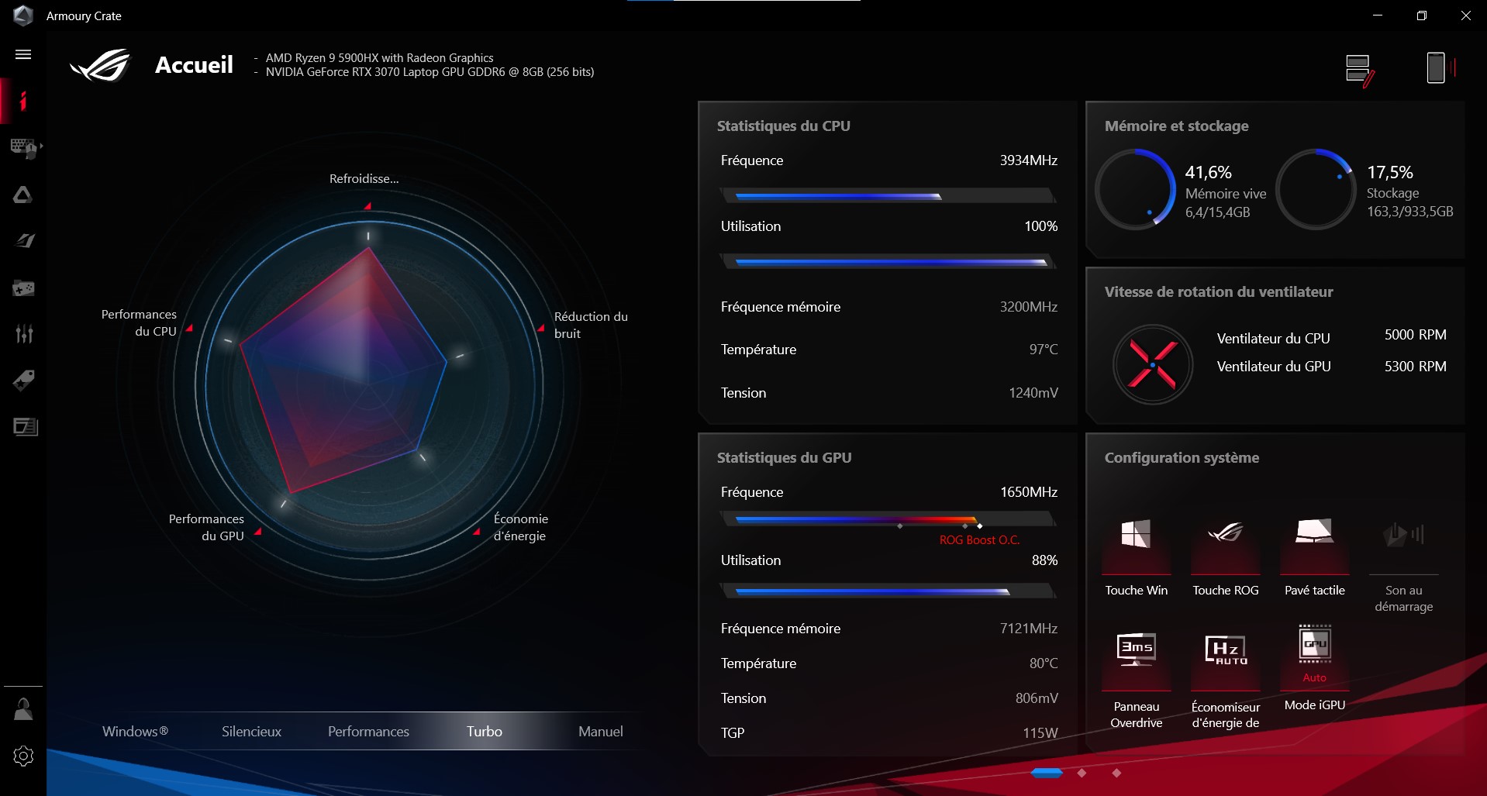Switch the Mode iGPU setting
1487x796 pixels.
click(x=1315, y=668)
